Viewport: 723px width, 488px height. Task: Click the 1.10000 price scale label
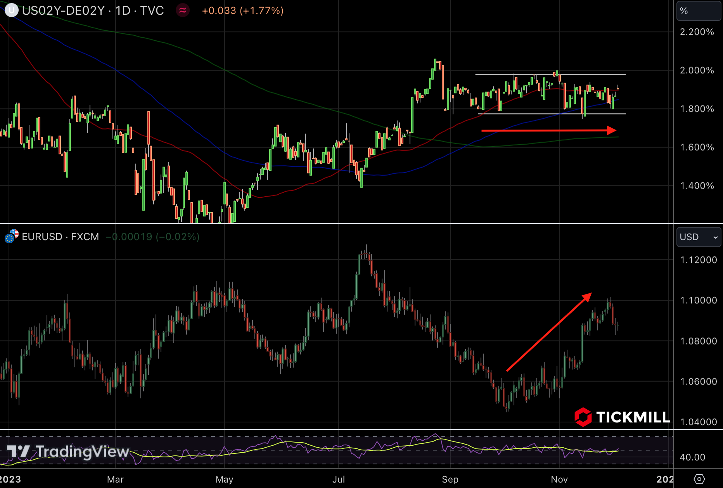[x=699, y=300]
